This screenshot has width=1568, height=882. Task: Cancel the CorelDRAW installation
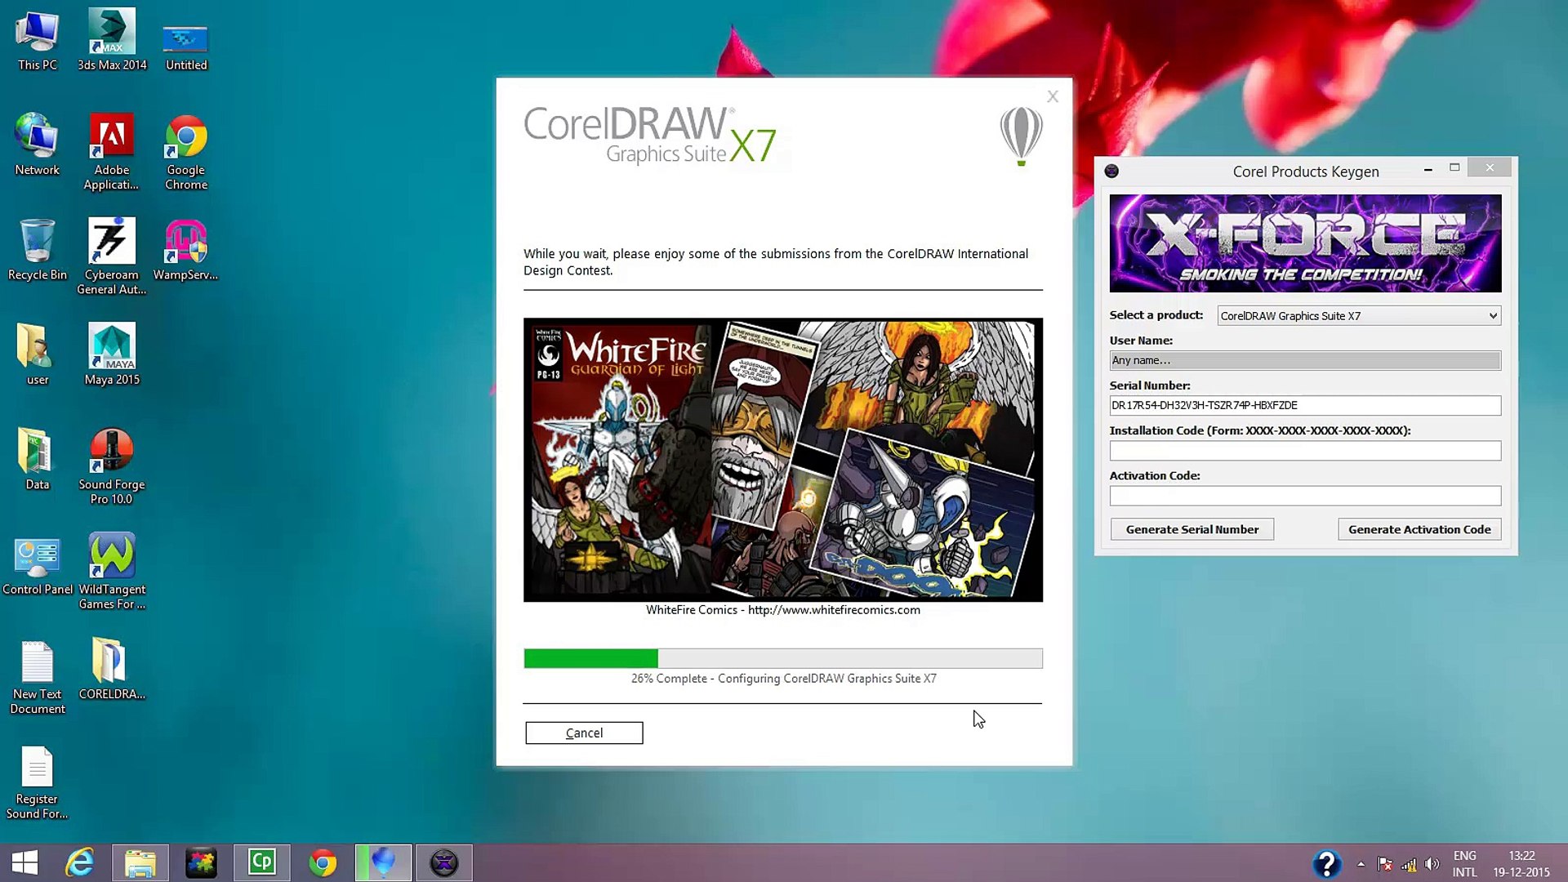click(584, 733)
